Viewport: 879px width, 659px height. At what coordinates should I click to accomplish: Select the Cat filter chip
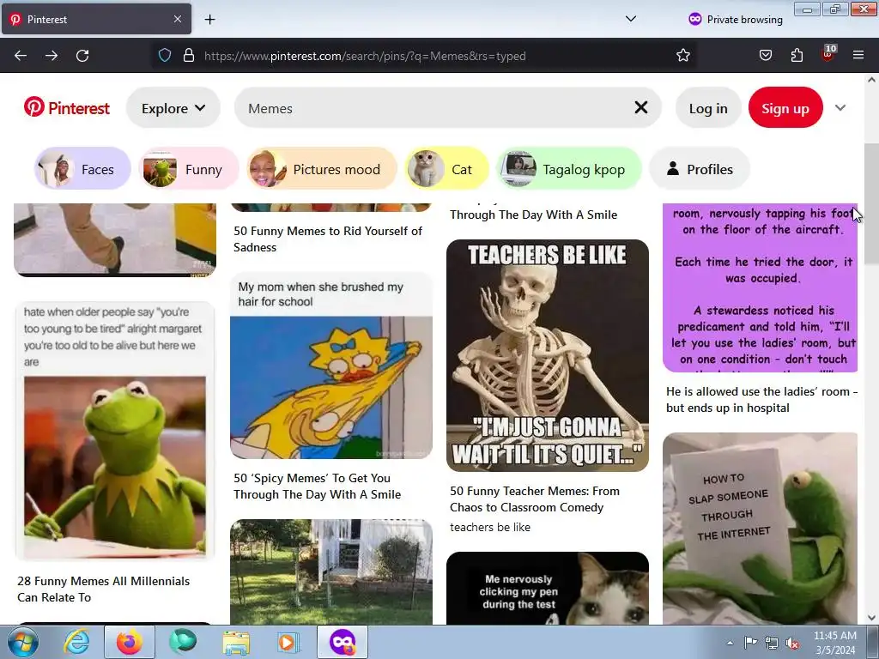coord(446,169)
